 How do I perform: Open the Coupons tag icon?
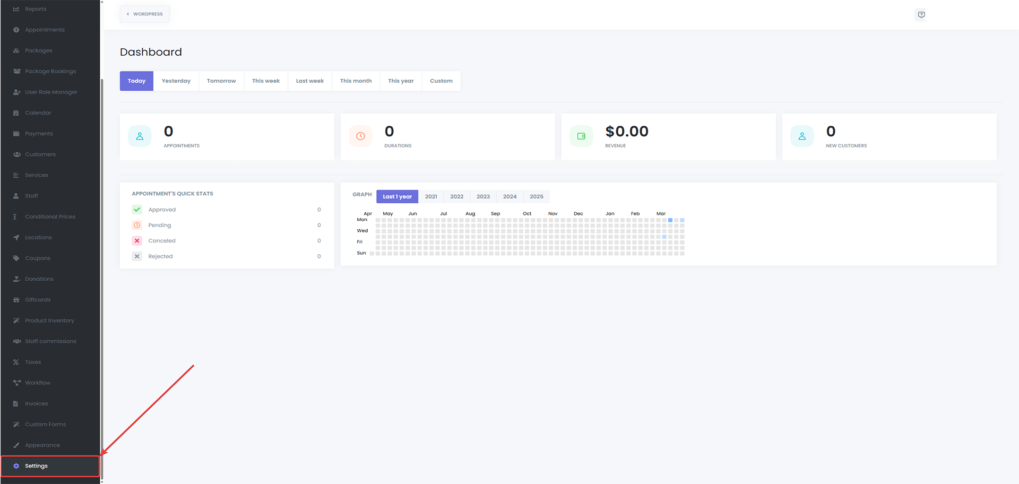coord(16,258)
